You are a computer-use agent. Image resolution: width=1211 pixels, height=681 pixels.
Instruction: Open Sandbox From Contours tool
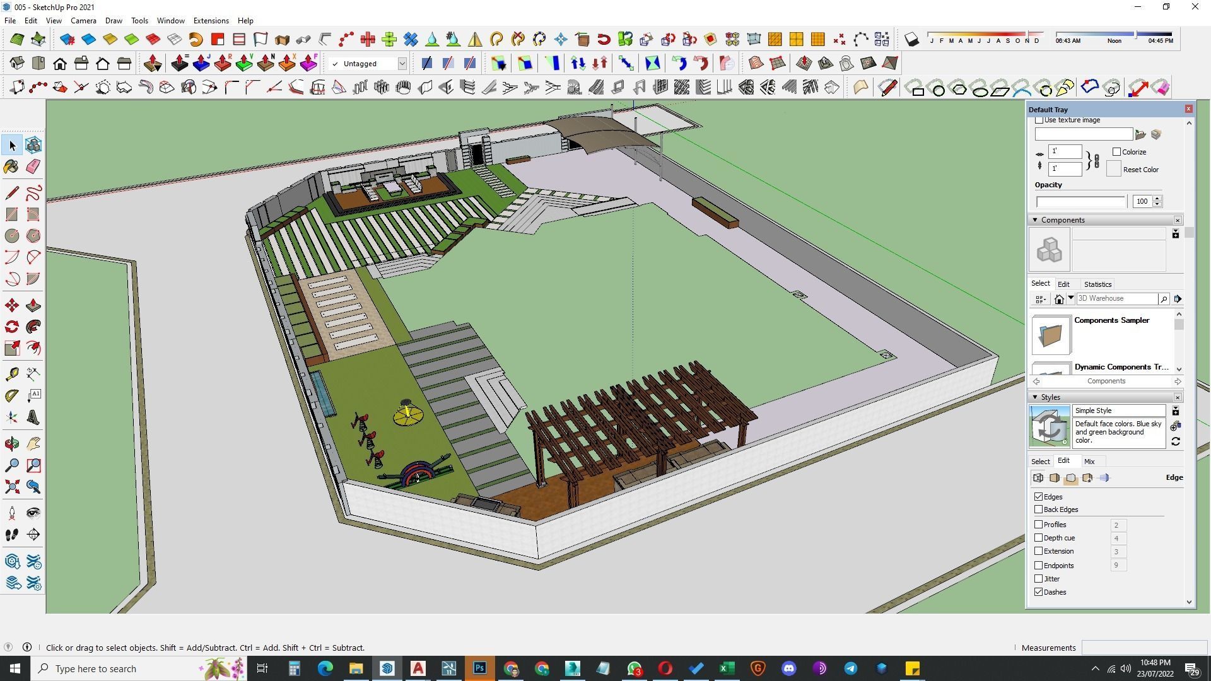[x=756, y=64]
